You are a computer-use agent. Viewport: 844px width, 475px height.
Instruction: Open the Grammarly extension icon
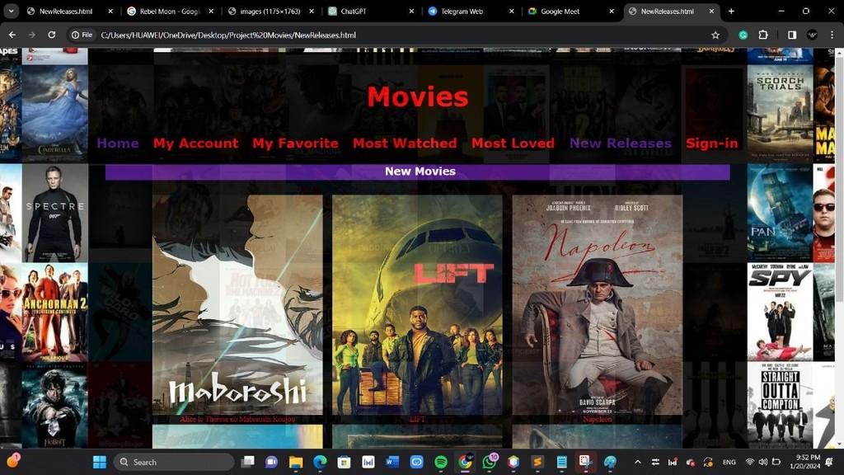pos(743,35)
